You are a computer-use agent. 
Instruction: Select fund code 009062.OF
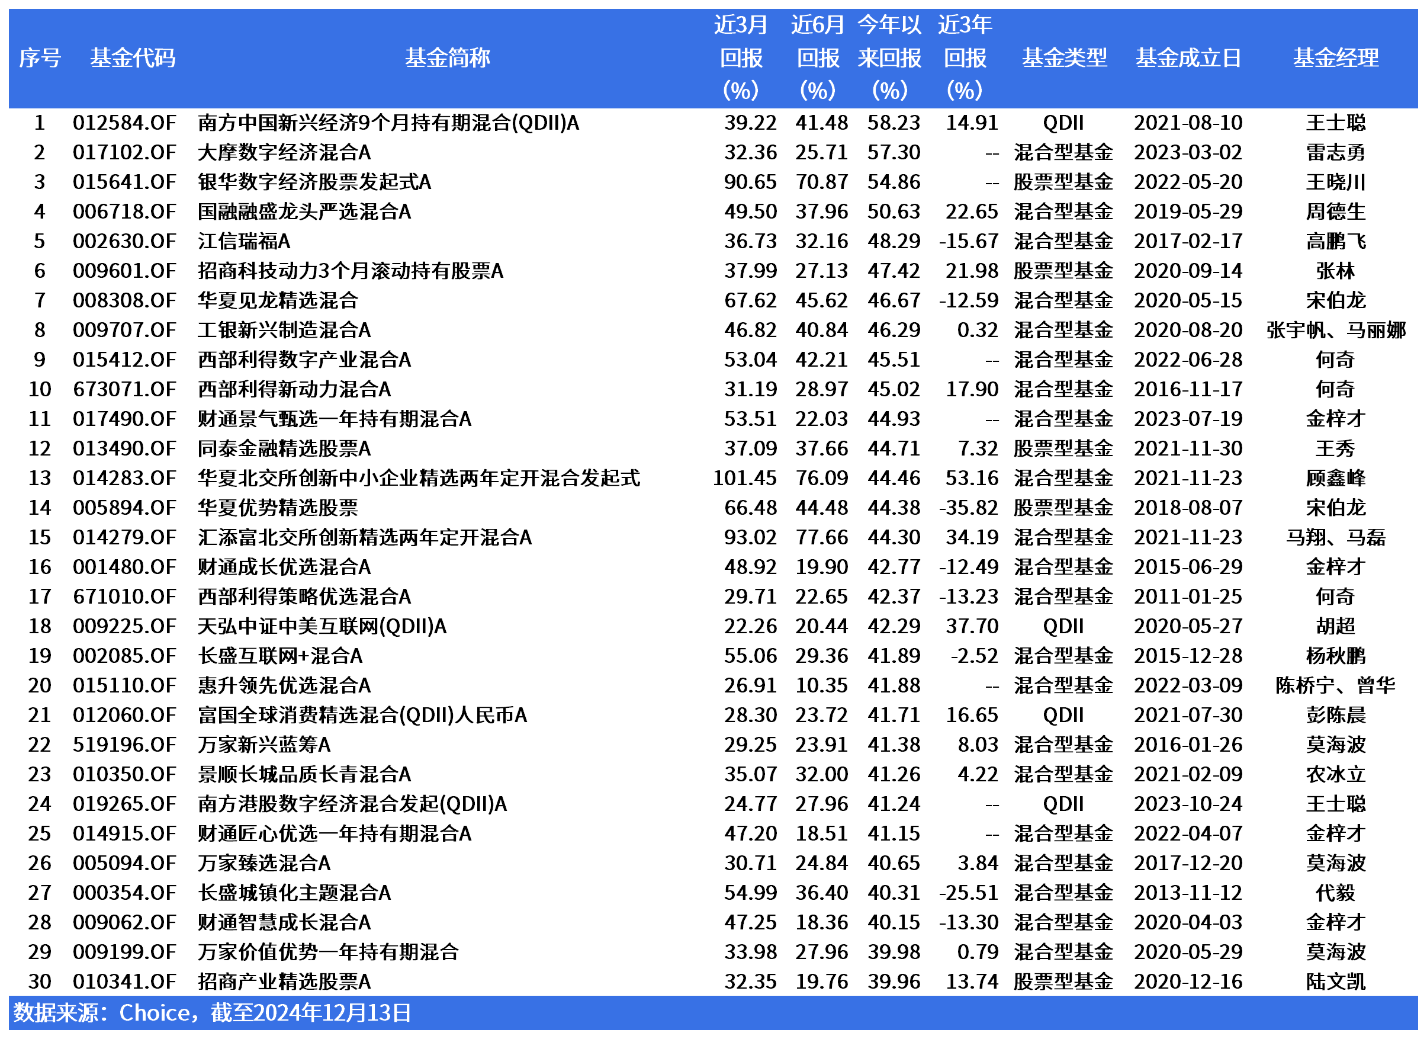(124, 921)
